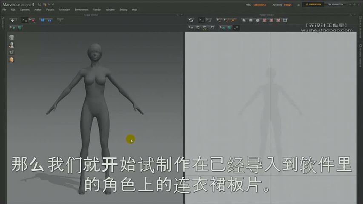Screen dimensions: 363x204
Task: Click the green square icon in 3D toolbar
Action: [20, 28]
